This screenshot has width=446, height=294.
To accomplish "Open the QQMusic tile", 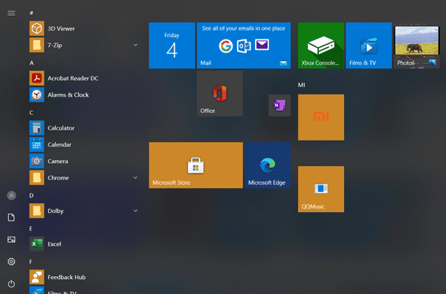I will (x=321, y=189).
